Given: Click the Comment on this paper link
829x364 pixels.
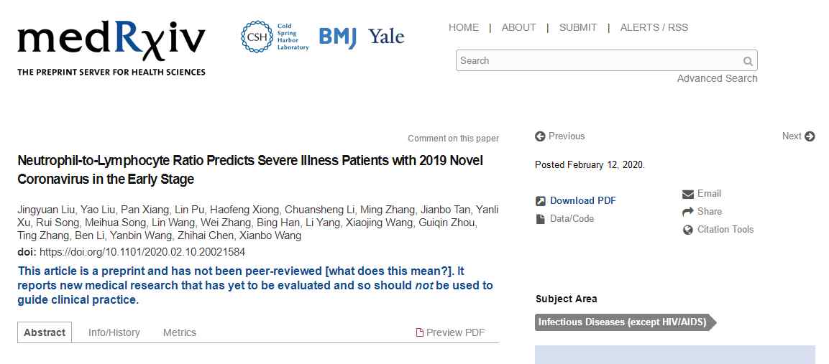Looking at the screenshot, I should point(453,139).
